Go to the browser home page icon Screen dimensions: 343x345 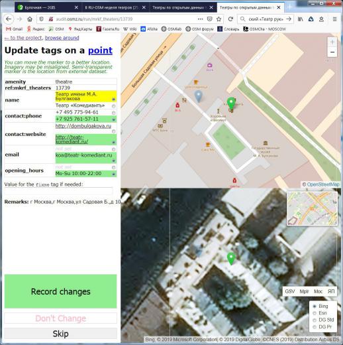(x=30, y=19)
